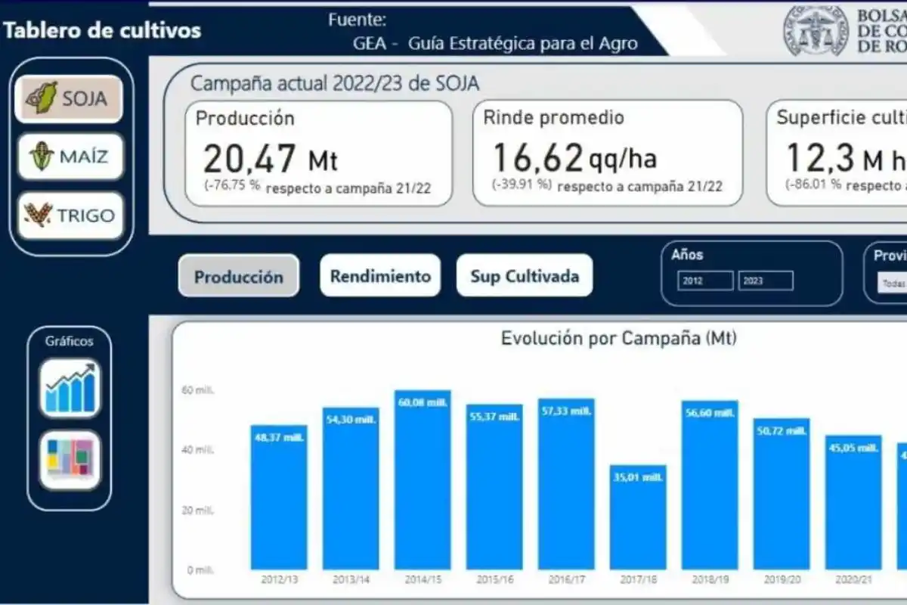
Task: Select the TRIGO crop button
Action: tap(70, 216)
